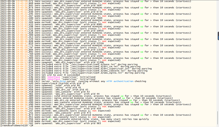Click 'oms_drc_cm entered RUNNING state' line
Viewport: 219px width, 127px height.
90,100
